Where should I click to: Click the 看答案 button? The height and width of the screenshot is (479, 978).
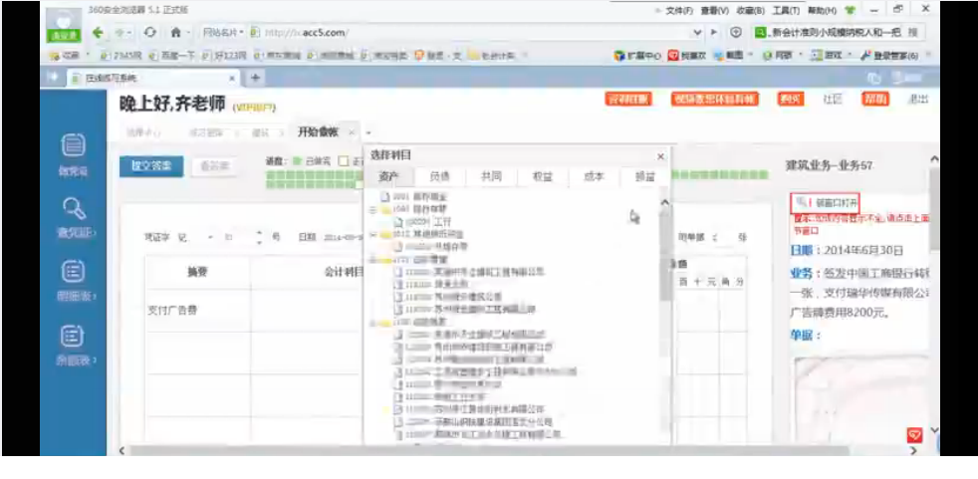click(214, 166)
